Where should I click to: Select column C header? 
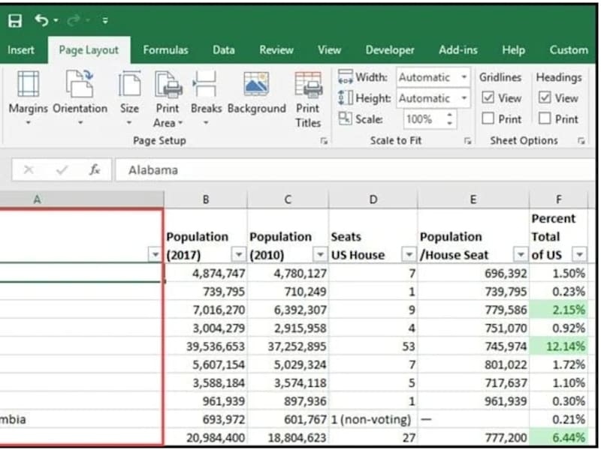tap(288, 199)
